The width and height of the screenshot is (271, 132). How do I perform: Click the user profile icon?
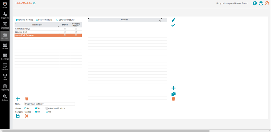[x=255, y=3]
